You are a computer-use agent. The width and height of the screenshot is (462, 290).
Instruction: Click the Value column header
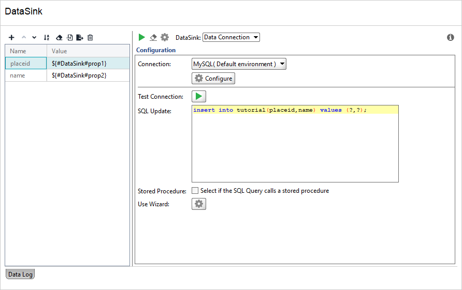click(88, 51)
